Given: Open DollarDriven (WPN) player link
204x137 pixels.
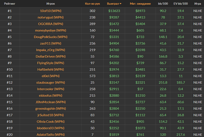Looking at the screenshot, I should pyautogui.click(x=51, y=56).
